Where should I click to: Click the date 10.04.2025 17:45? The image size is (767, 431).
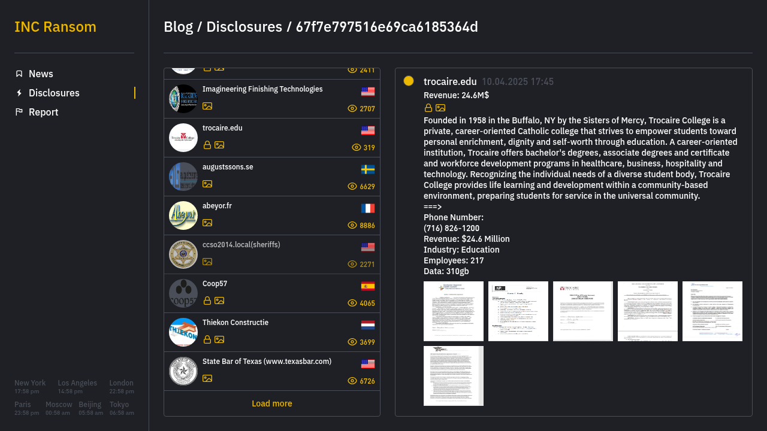[x=518, y=81]
